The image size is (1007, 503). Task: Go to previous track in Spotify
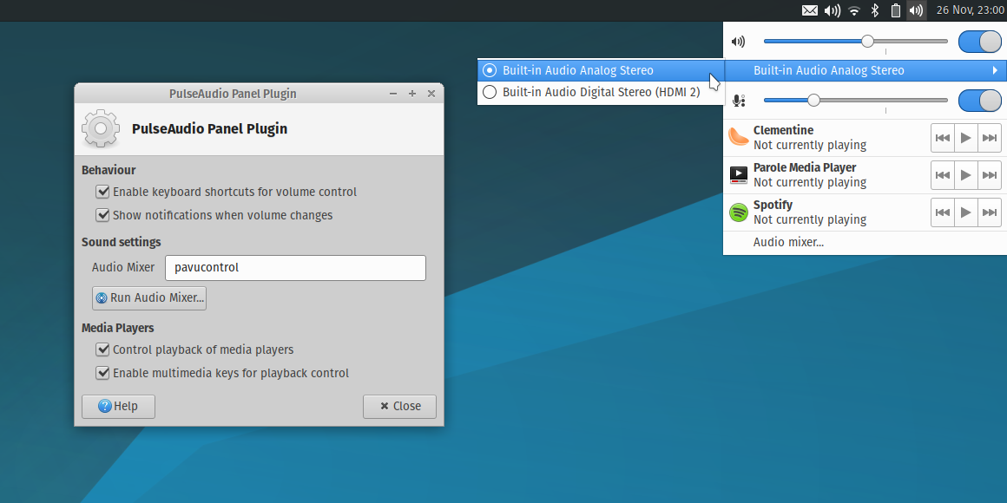pyautogui.click(x=942, y=212)
